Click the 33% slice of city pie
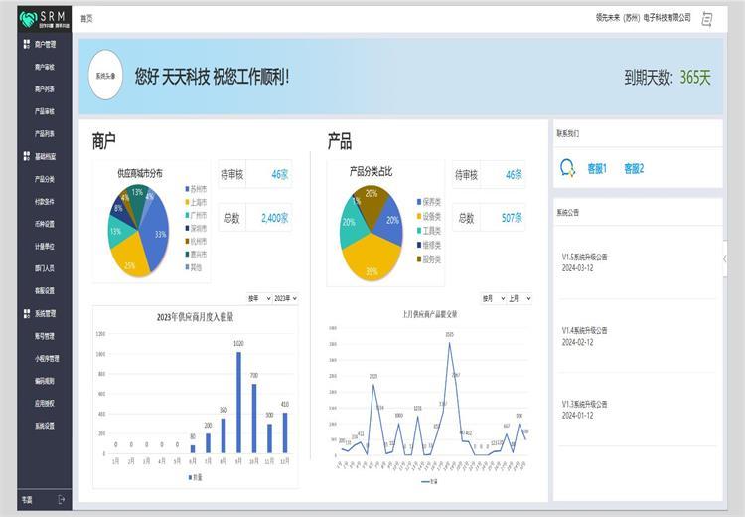This screenshot has width=745, height=517. pyautogui.click(x=157, y=233)
